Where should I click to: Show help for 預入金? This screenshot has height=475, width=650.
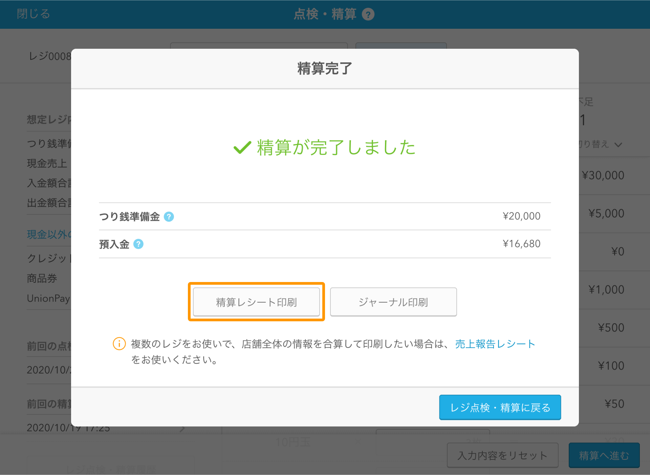(x=138, y=244)
